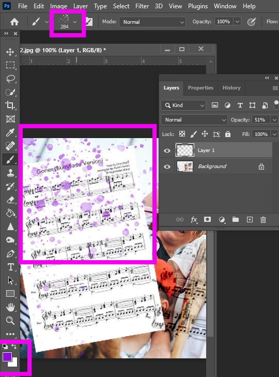This screenshot has height=377, width=279.
Task: Open the Edit Toolbar three-dots menu
Action: click(10, 334)
